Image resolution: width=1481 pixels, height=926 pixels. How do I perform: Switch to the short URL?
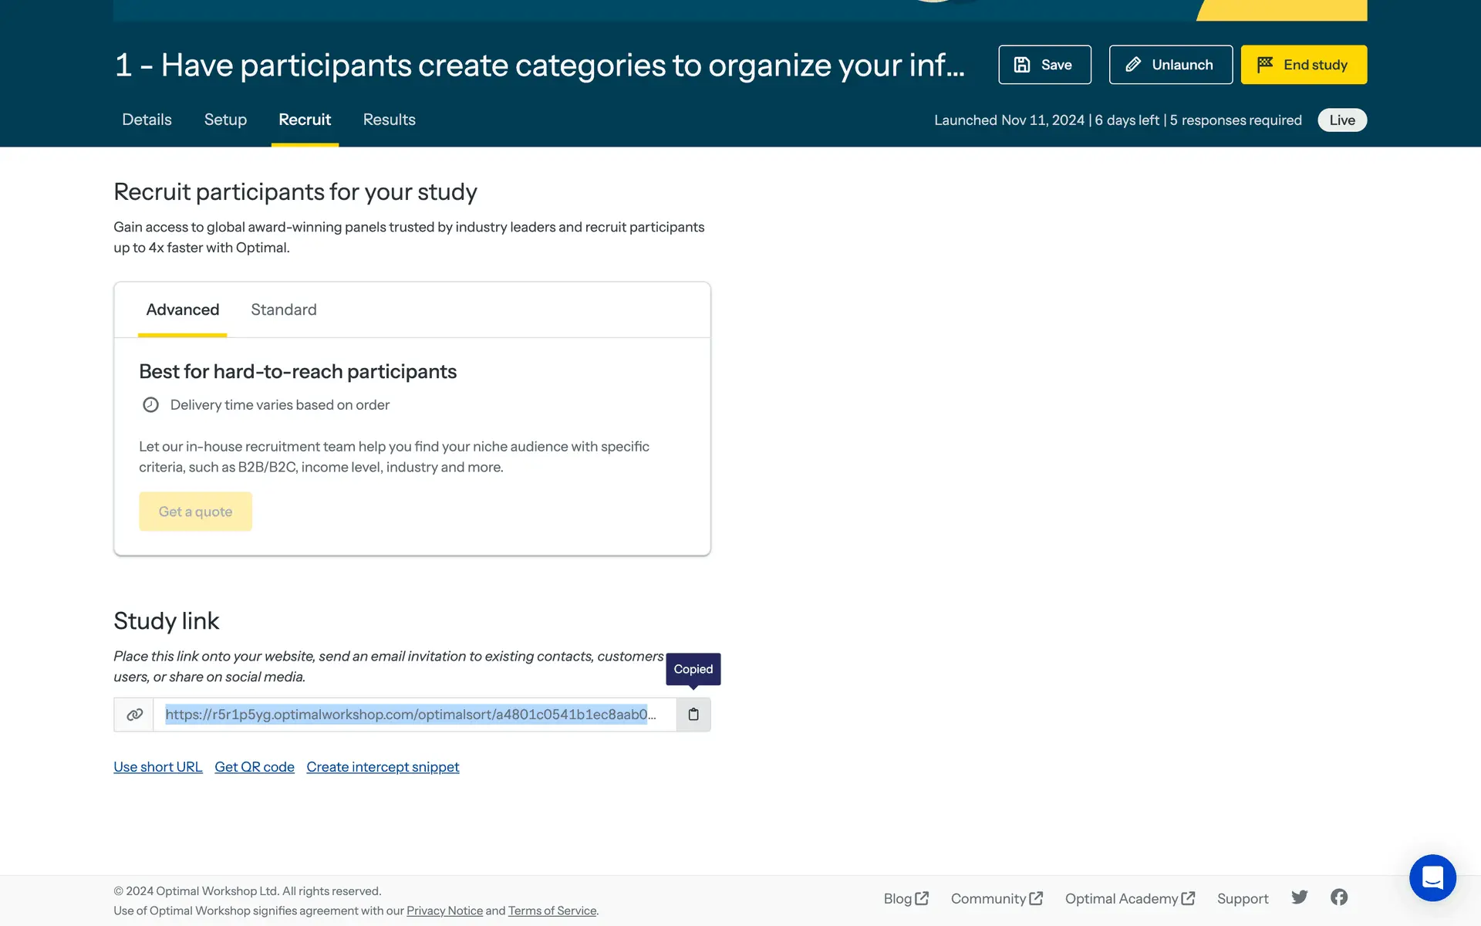click(157, 767)
